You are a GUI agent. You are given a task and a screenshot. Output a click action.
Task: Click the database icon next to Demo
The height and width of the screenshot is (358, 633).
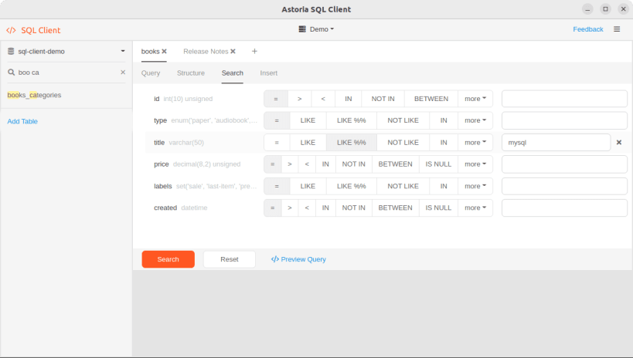click(x=302, y=29)
